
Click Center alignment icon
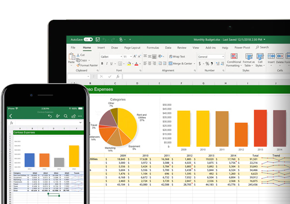150,63
